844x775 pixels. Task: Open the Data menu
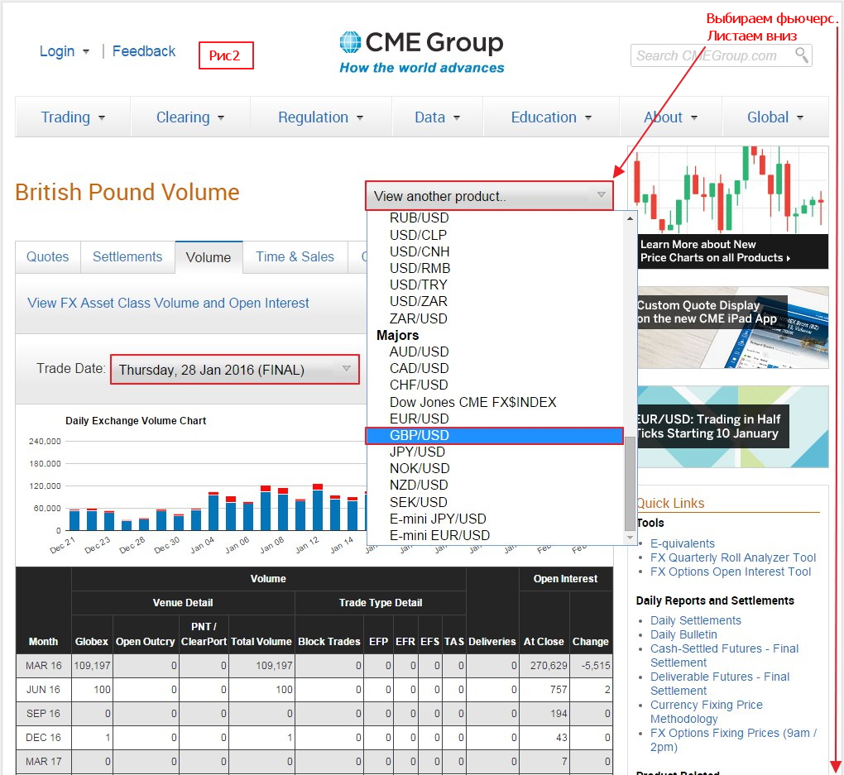437,117
